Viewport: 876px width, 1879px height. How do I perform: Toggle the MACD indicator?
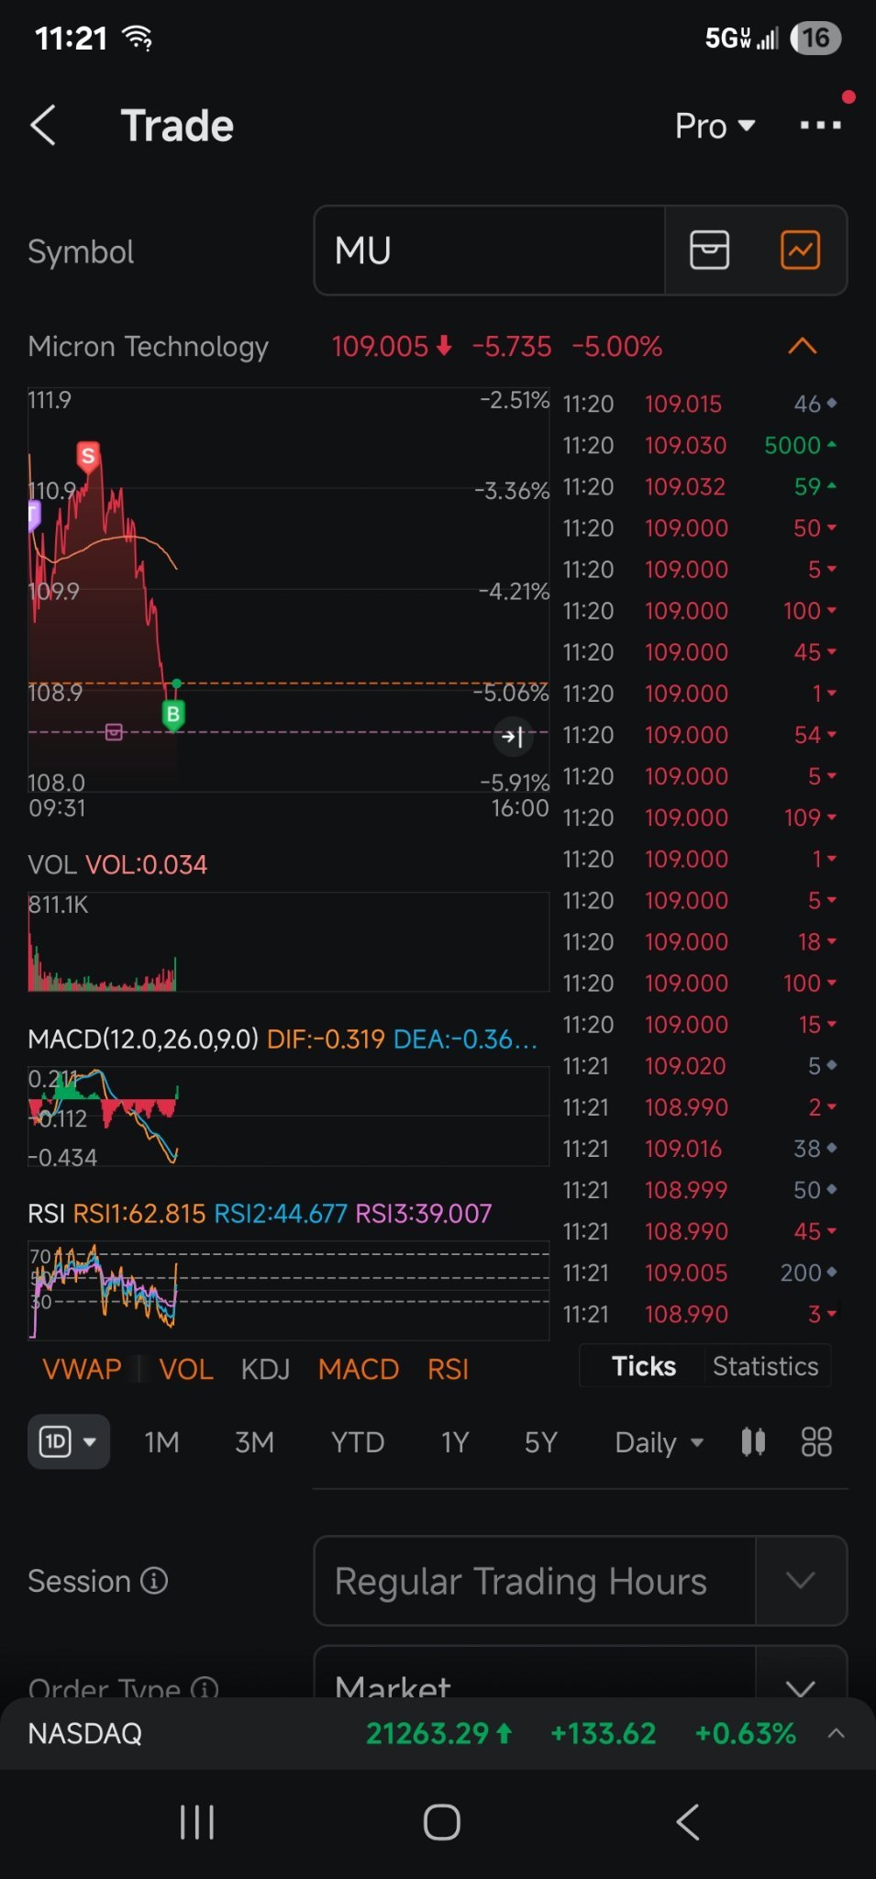point(359,1369)
